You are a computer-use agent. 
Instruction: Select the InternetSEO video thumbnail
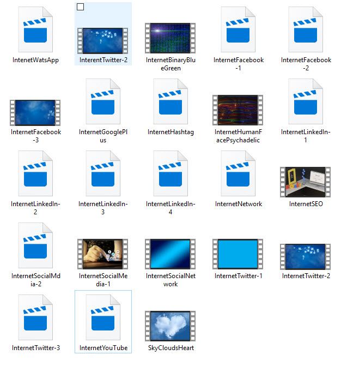(x=306, y=182)
